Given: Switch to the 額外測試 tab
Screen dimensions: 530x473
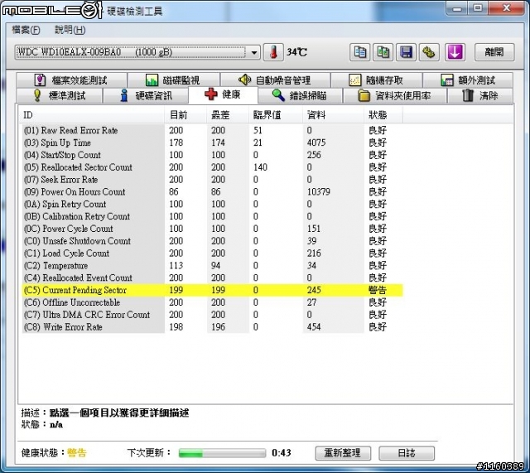Looking at the screenshot, I should 468,80.
